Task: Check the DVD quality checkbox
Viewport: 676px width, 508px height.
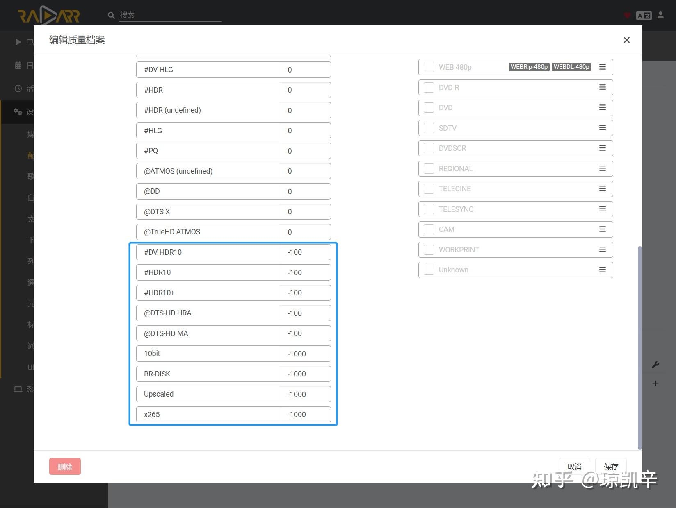Action: [x=429, y=107]
